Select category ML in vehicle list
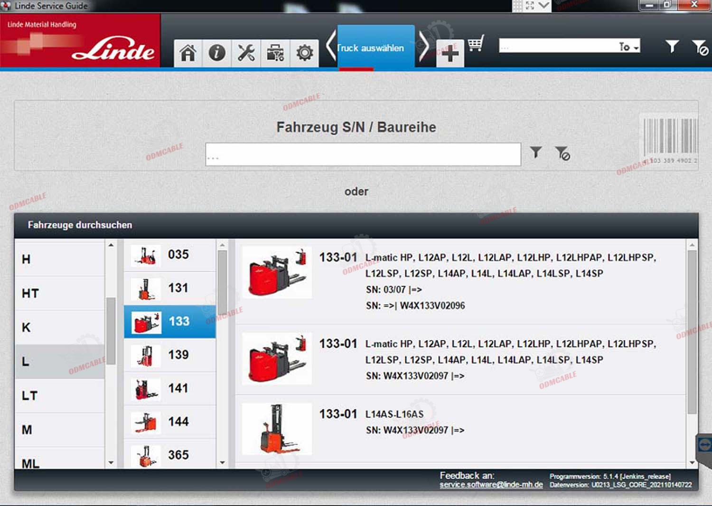This screenshot has height=506, width=712. pyautogui.click(x=60, y=458)
